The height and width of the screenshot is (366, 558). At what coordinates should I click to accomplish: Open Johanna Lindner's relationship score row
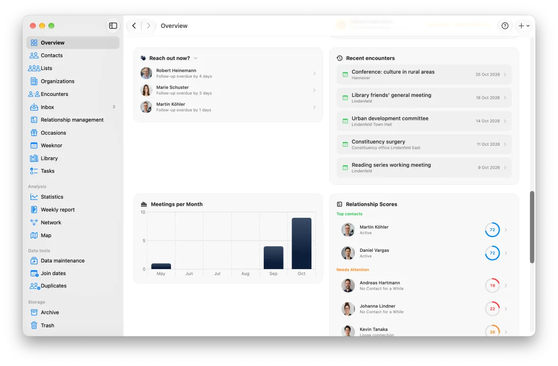coord(424,309)
